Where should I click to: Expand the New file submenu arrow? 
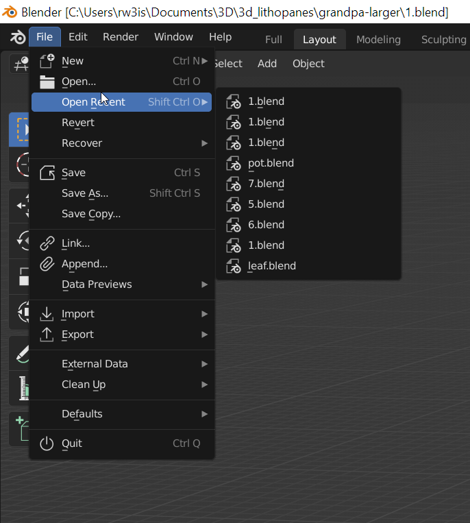[204, 61]
